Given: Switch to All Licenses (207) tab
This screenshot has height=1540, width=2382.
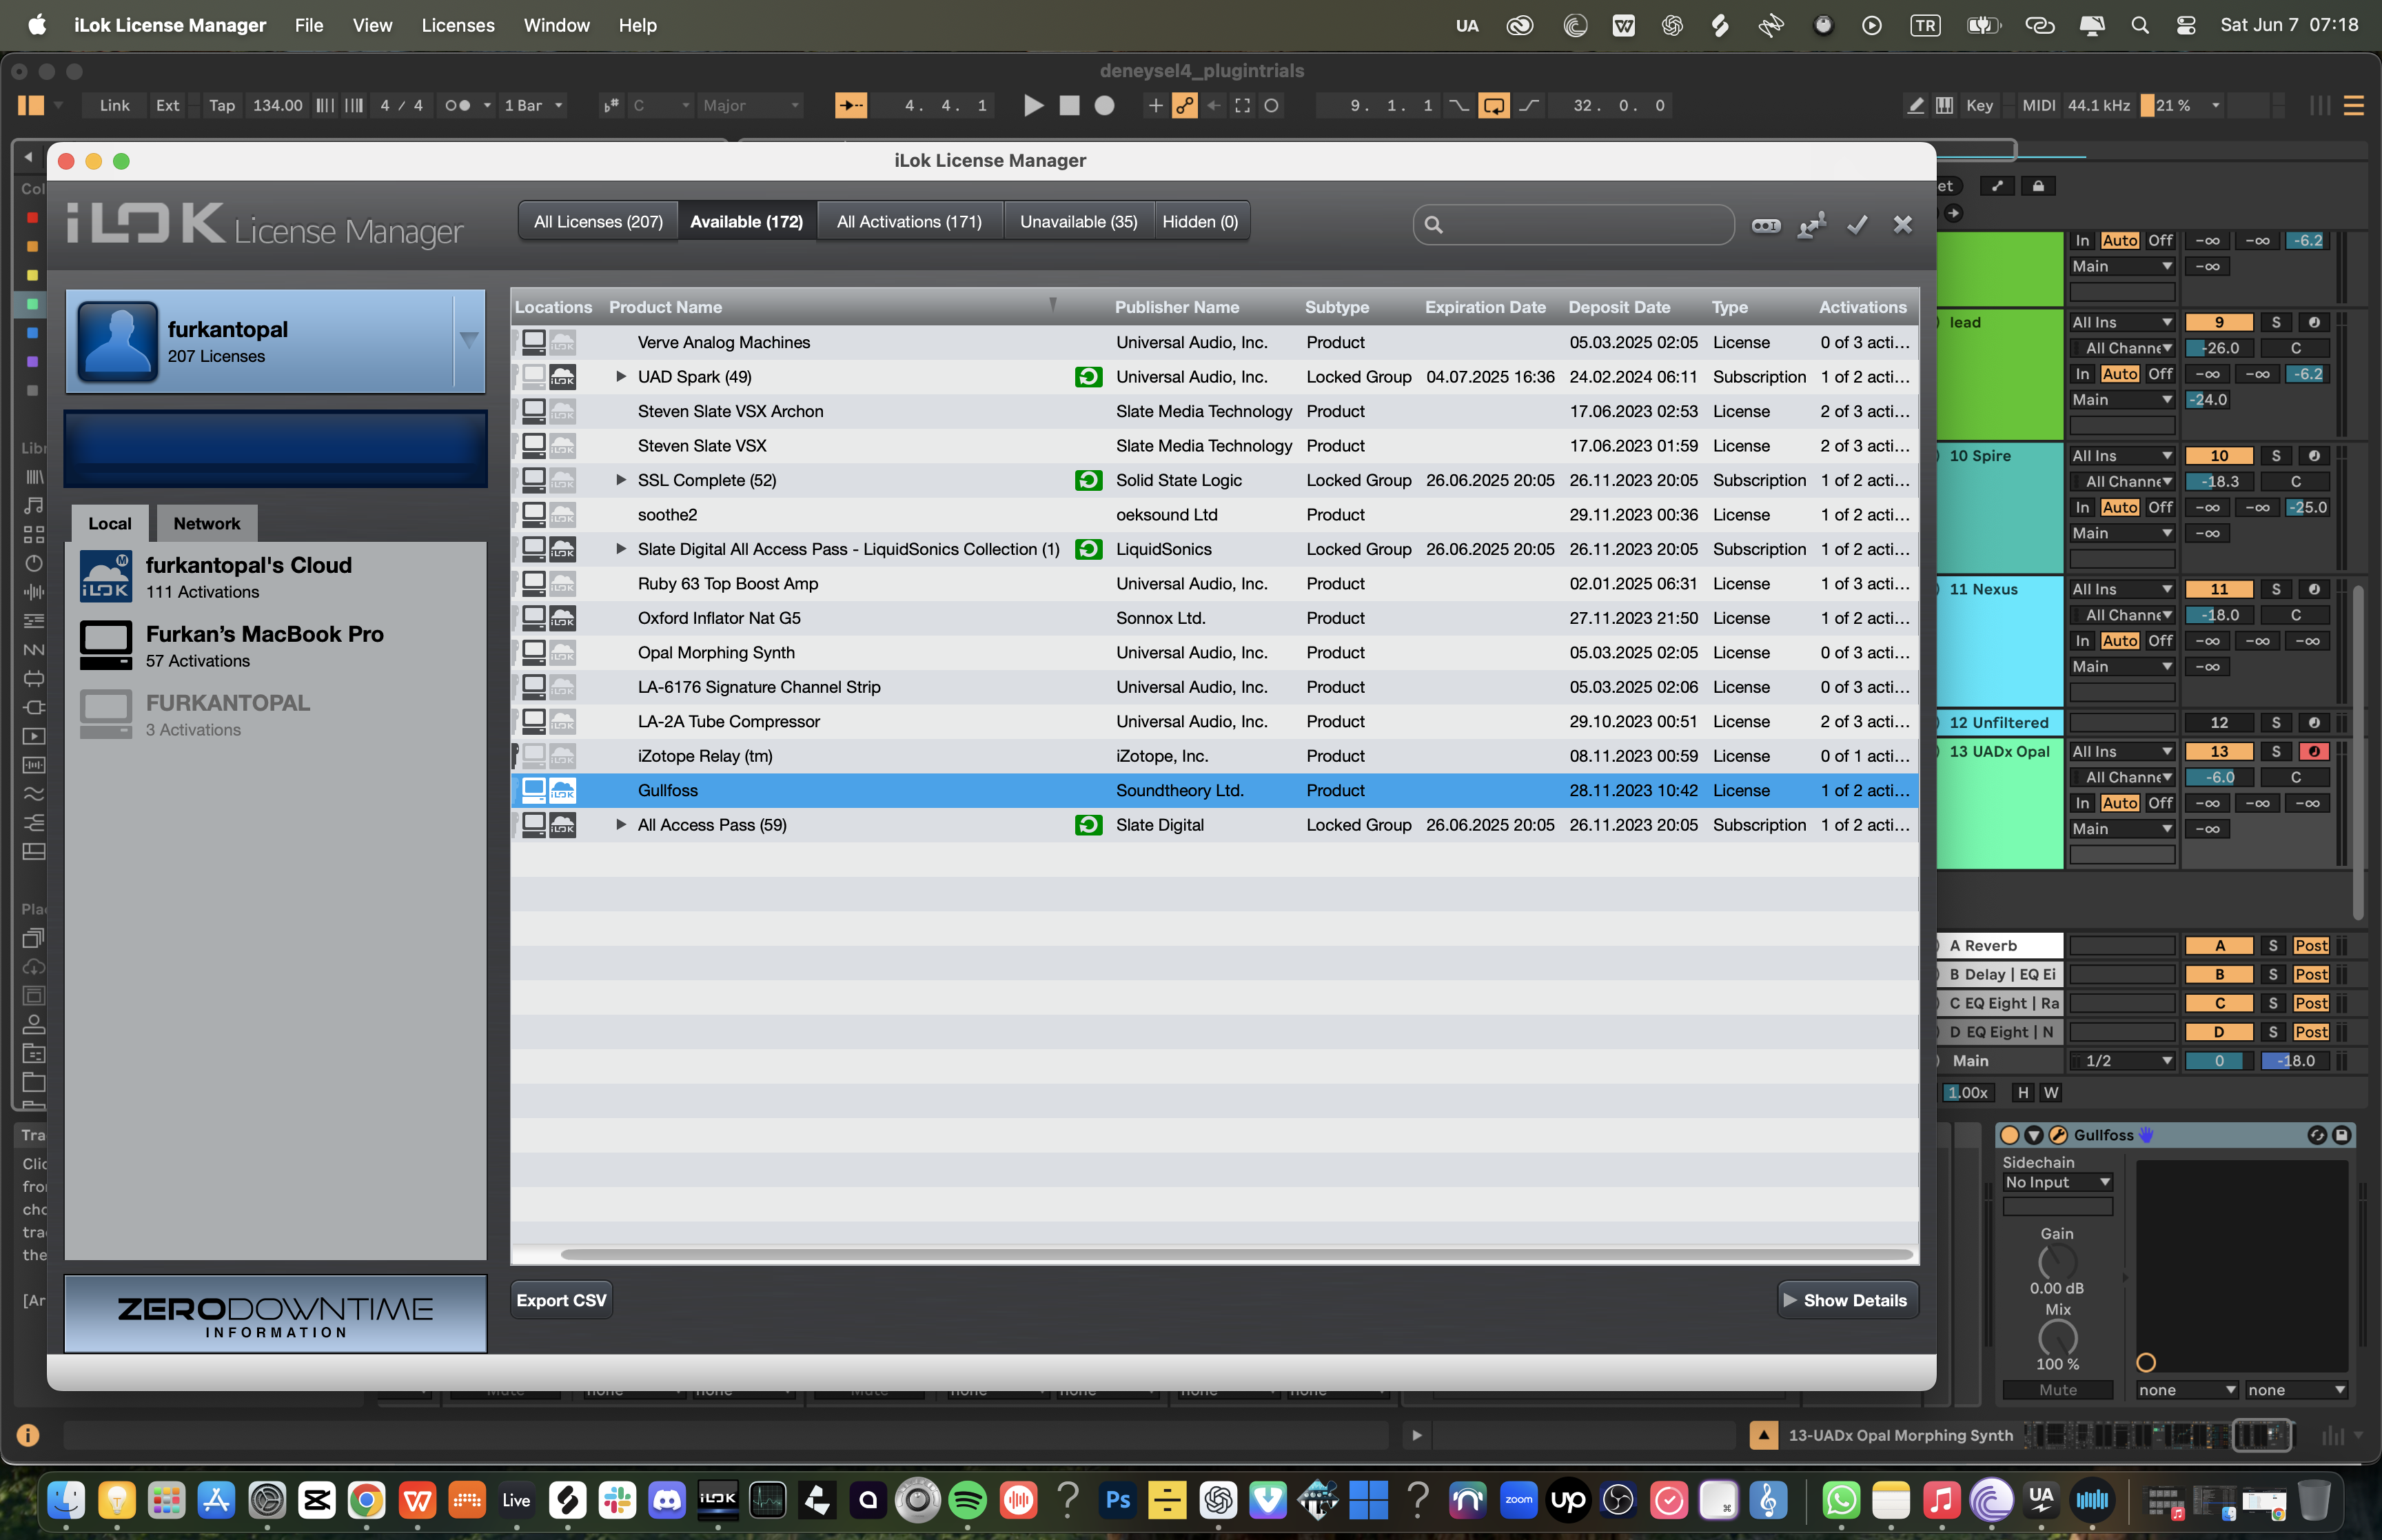Looking at the screenshot, I should [598, 222].
